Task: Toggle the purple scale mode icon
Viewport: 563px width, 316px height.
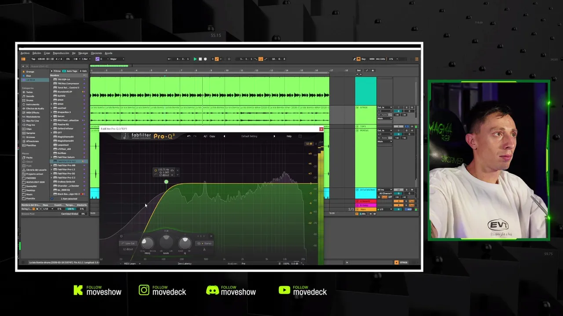Action: pos(98,59)
